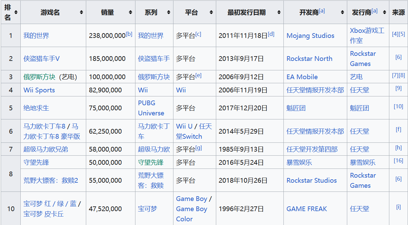
Task: Open the Rockstar North developer link
Action: coord(310,59)
